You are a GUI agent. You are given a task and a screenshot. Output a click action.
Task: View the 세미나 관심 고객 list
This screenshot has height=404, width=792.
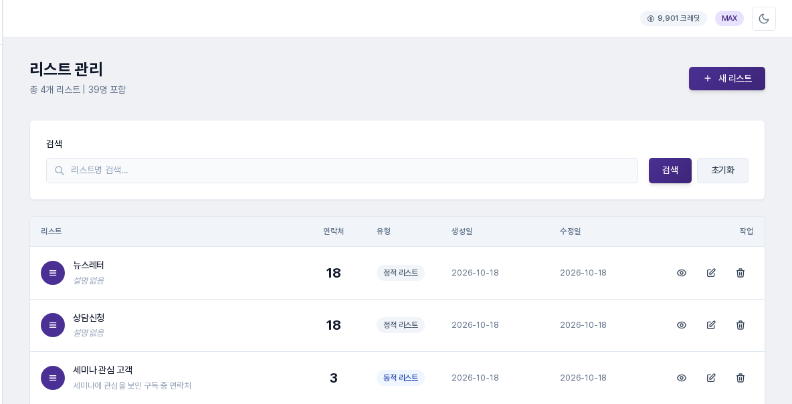pyautogui.click(x=682, y=378)
